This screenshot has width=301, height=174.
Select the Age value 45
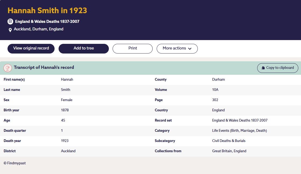[63, 120]
